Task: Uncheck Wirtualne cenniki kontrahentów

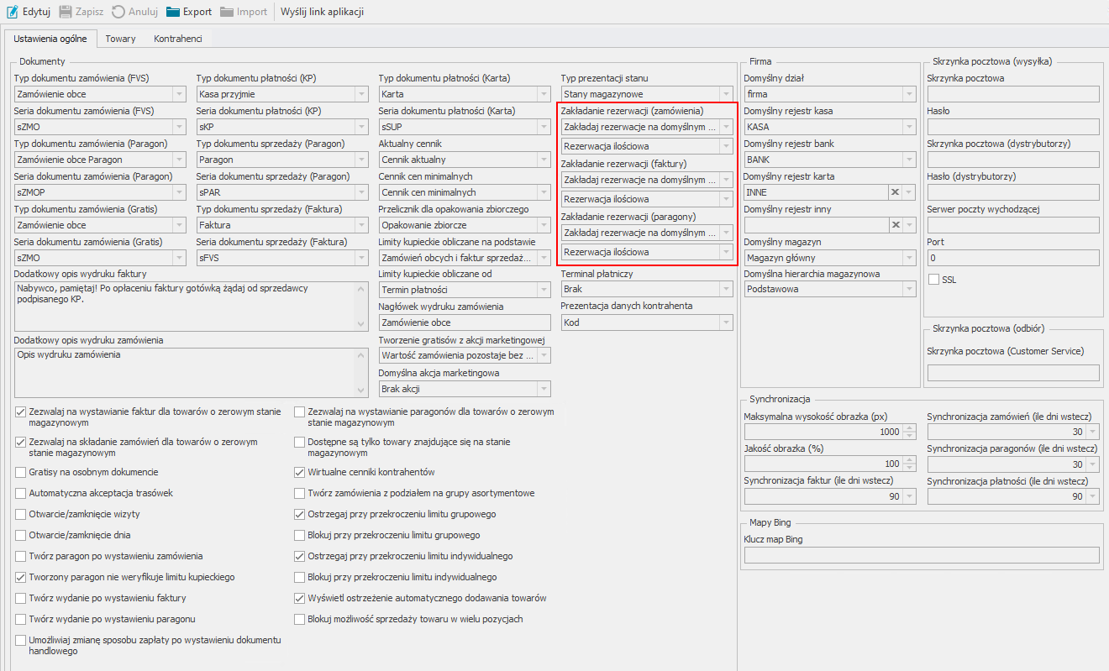Action: [x=300, y=472]
